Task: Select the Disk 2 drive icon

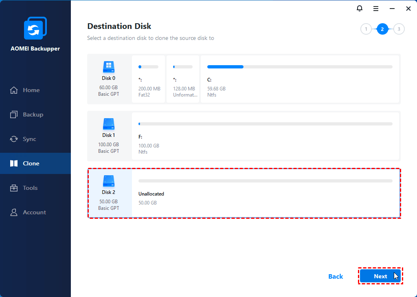Action: point(108,181)
